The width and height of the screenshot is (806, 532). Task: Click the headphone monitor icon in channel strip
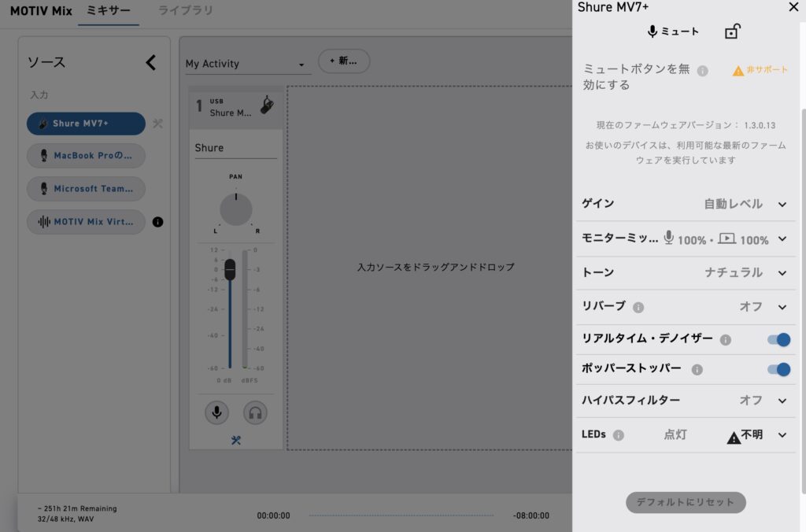(x=255, y=412)
